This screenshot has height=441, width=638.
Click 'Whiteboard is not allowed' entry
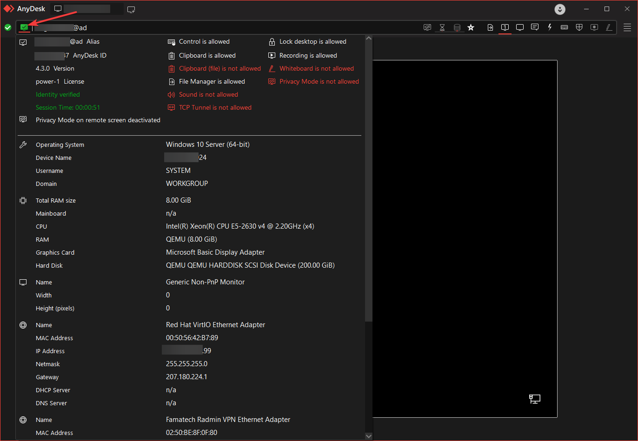317,68
